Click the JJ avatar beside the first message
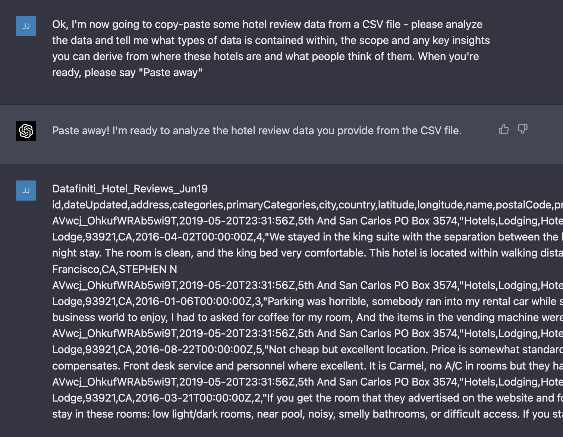The height and width of the screenshot is (437, 563). click(26, 26)
